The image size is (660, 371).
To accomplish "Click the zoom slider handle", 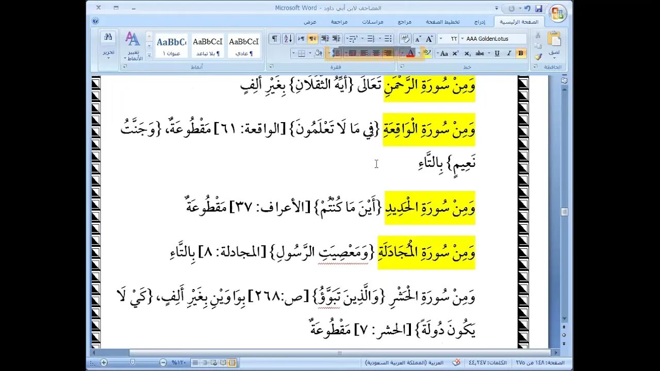I will point(133,363).
